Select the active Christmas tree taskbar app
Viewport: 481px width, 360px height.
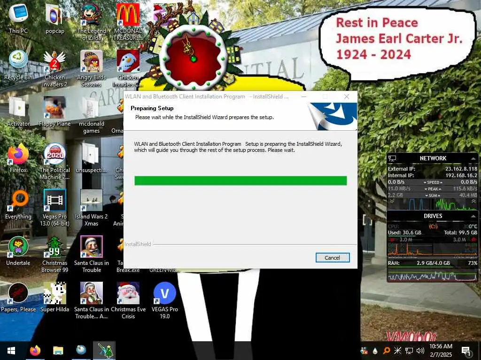pos(104,351)
